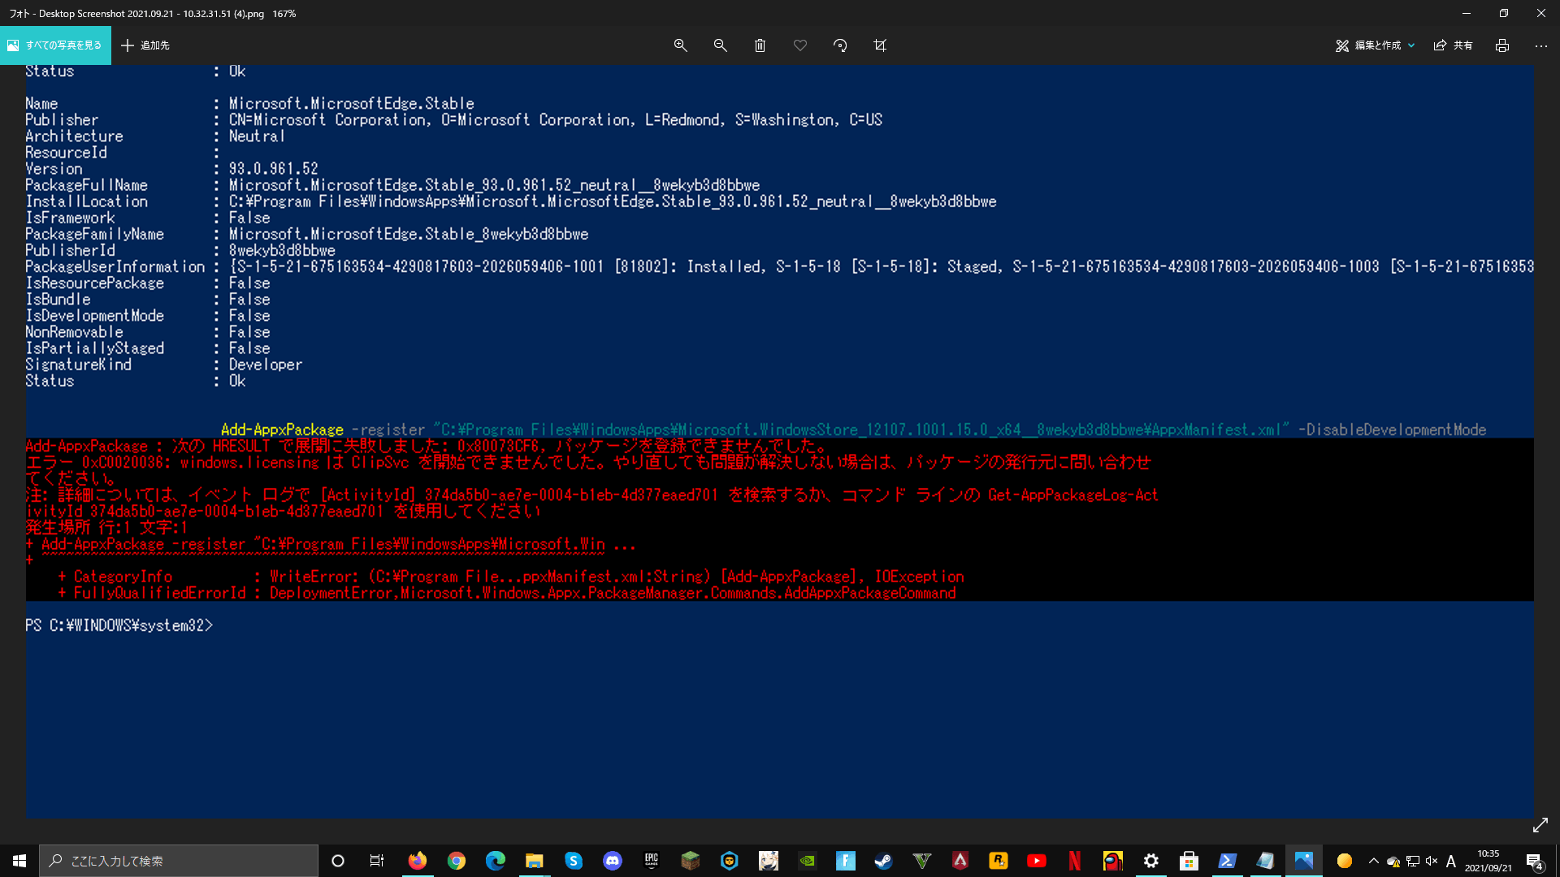1560x877 pixels.
Task: Open Cortana from the taskbar
Action: pos(338,861)
